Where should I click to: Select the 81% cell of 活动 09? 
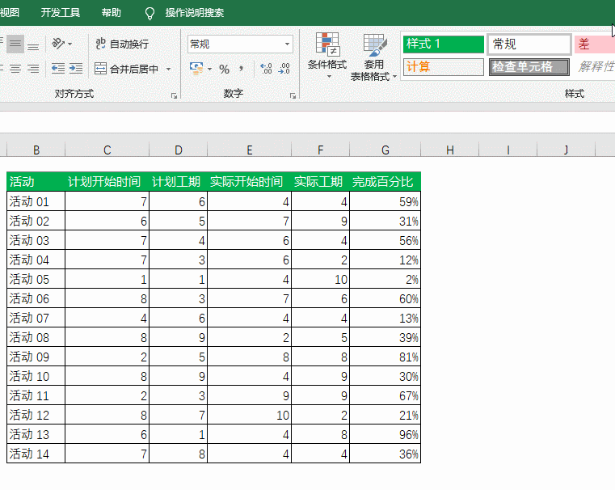pyautogui.click(x=385, y=357)
